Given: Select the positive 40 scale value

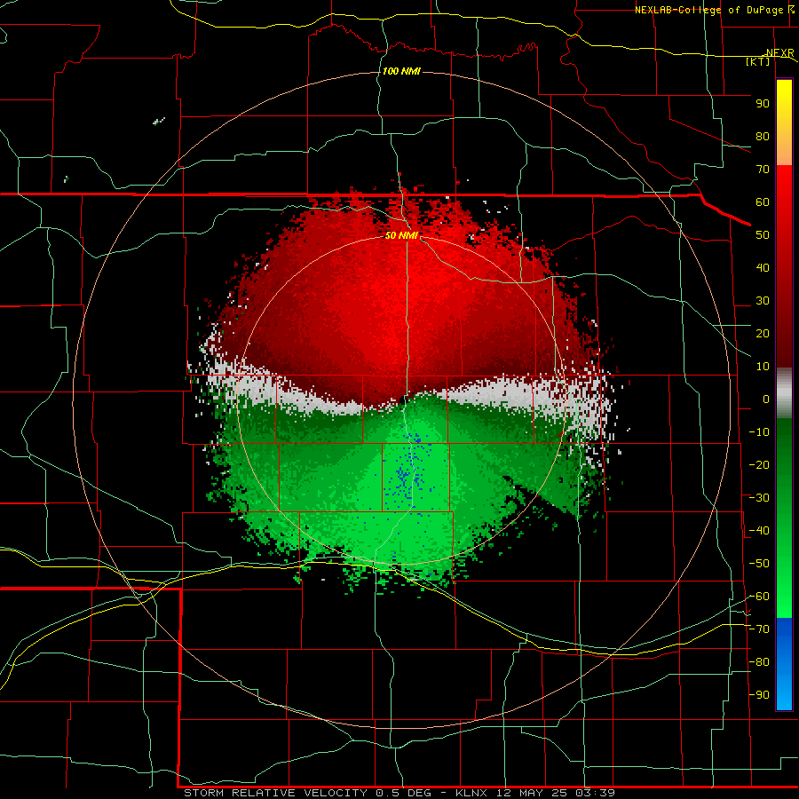Looking at the screenshot, I should point(763,268).
